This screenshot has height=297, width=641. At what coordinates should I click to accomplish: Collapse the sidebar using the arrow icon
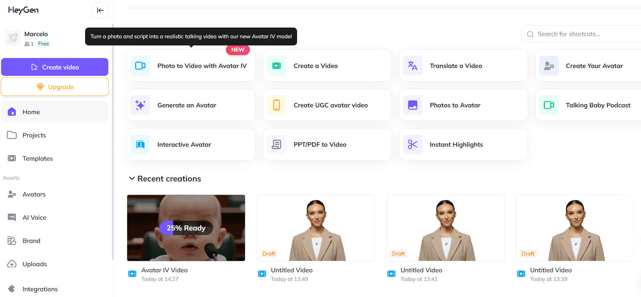[x=100, y=10]
